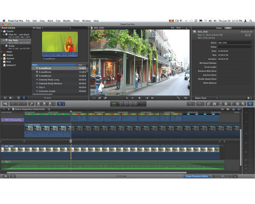Open the File menu
The width and height of the screenshot is (255, 204).
tap(28, 21)
